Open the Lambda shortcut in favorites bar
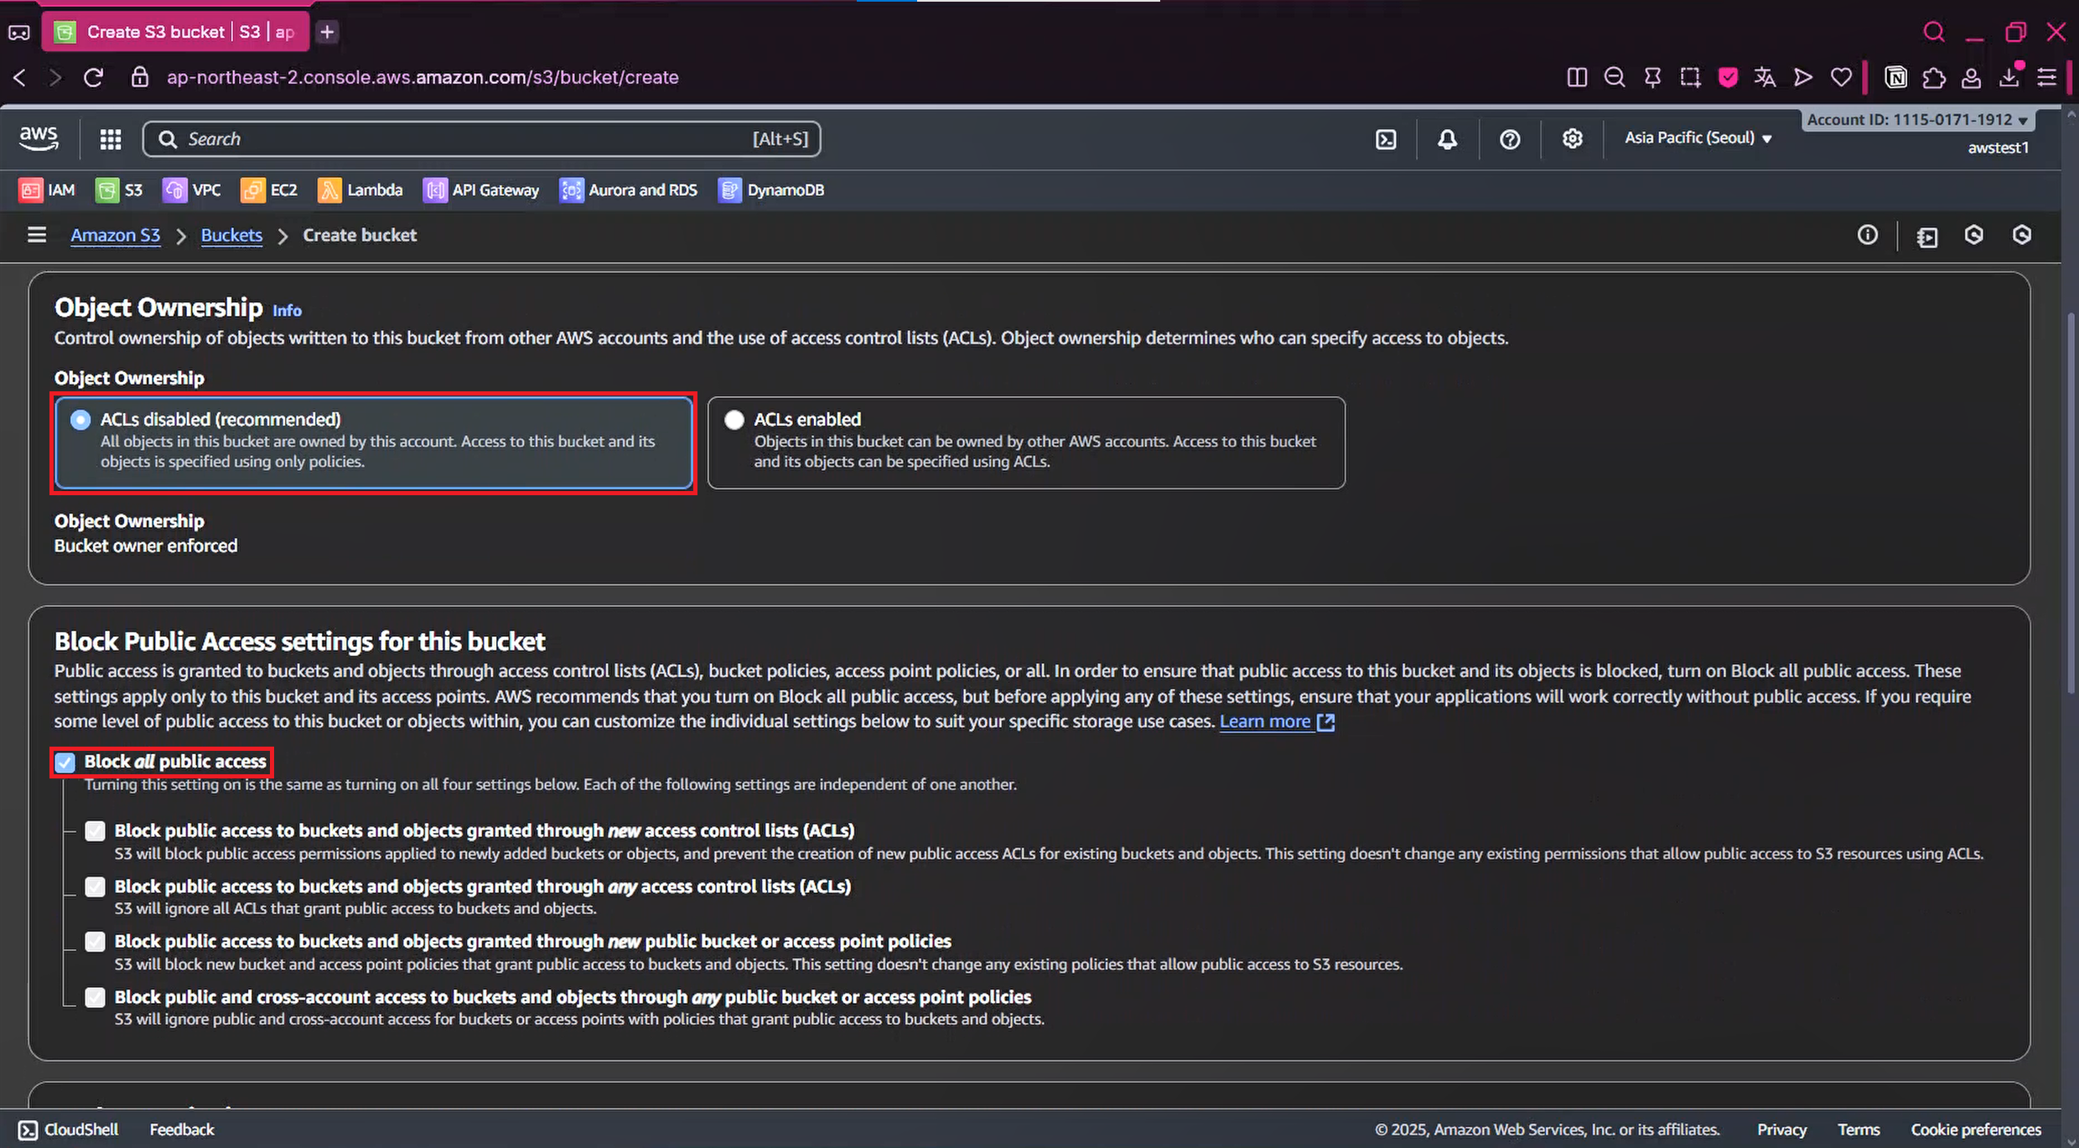Screen dimensions: 2079x1148 [360, 190]
